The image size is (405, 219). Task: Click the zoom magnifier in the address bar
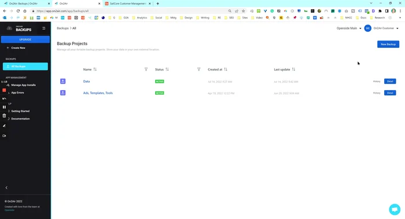coord(230,11)
